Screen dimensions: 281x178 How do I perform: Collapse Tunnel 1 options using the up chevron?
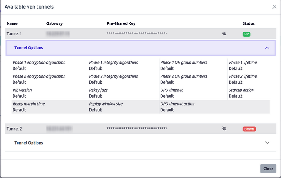coord(267,48)
